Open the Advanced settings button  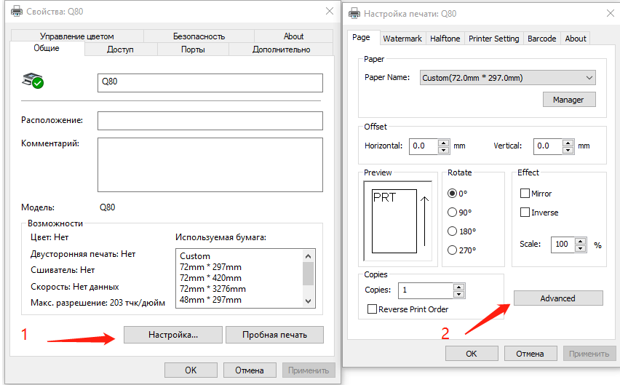point(558,298)
